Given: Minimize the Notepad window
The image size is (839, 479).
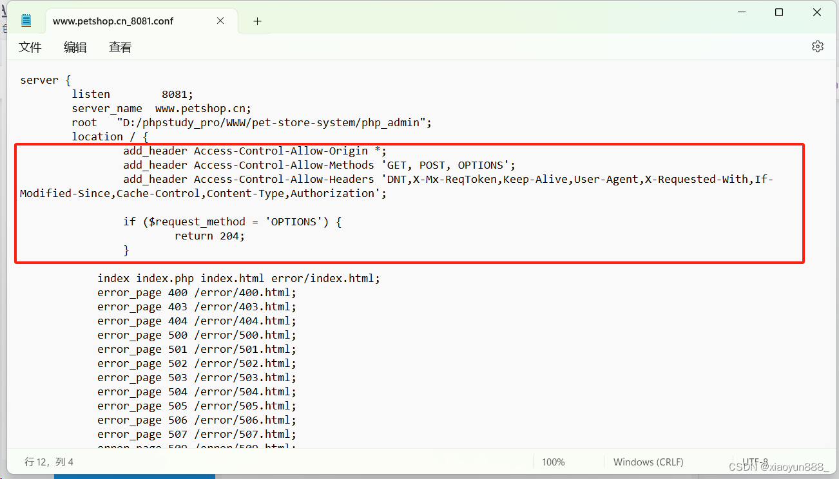Looking at the screenshot, I should 740,12.
